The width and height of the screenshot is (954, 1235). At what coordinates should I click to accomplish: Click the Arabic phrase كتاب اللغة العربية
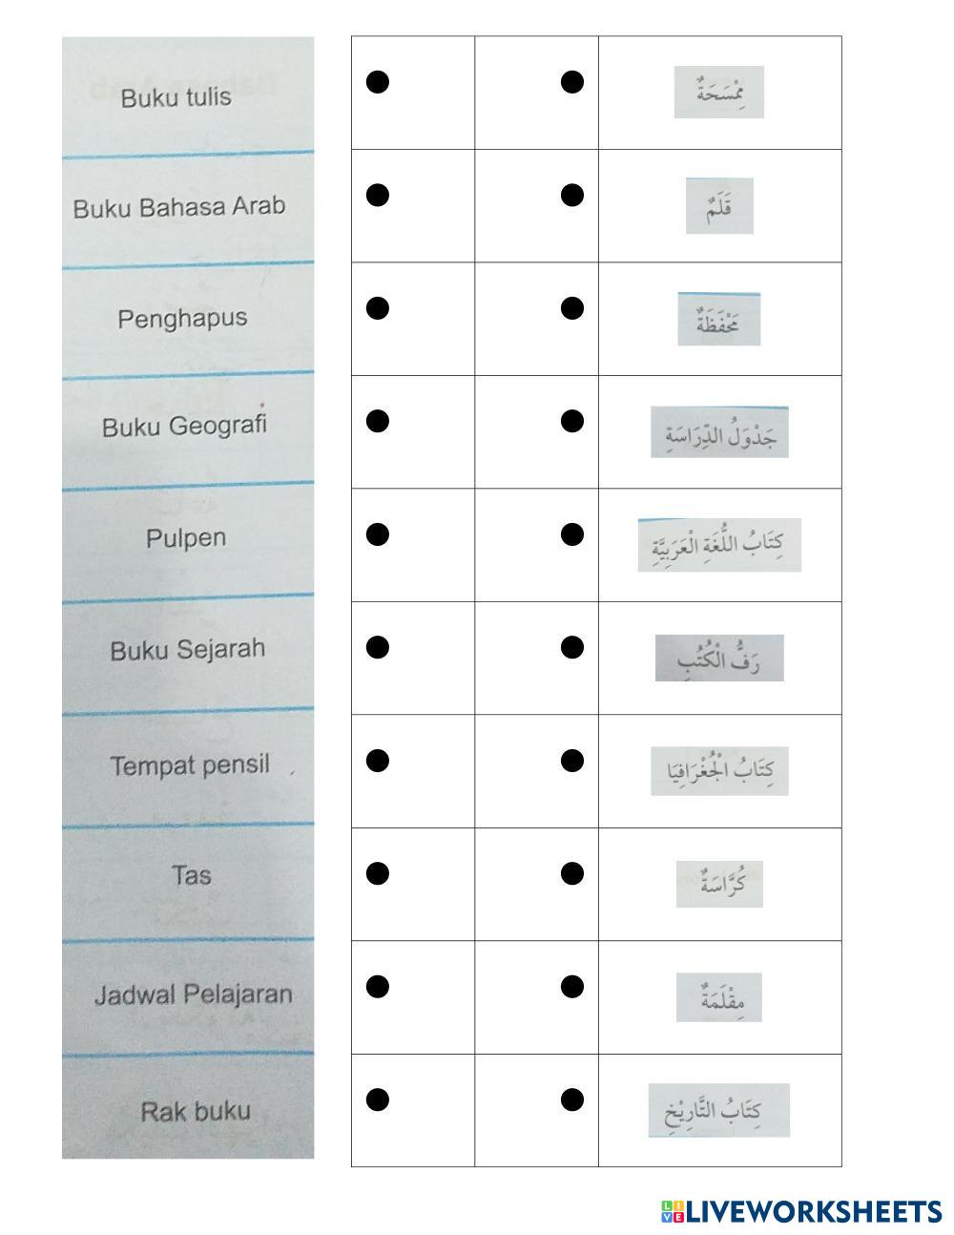point(719,546)
